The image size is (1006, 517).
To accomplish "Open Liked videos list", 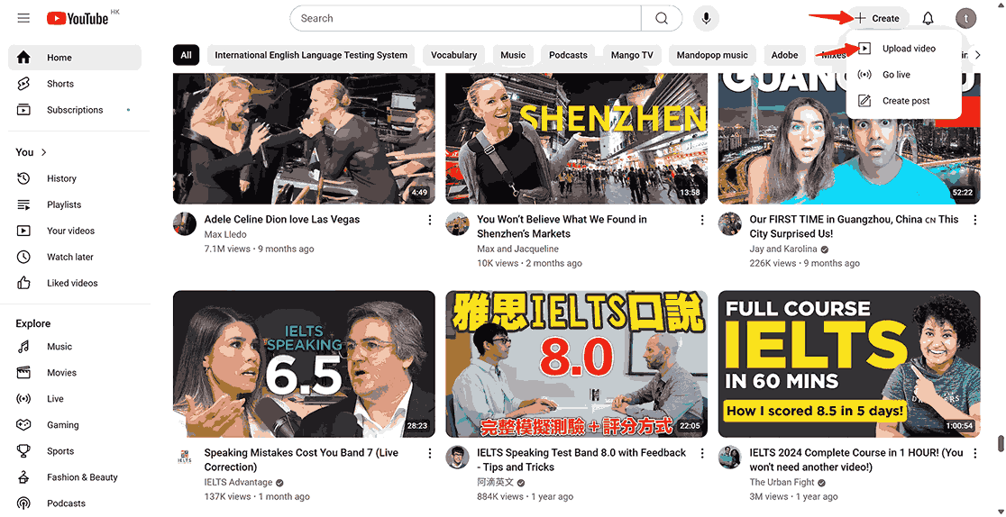I will 75,283.
